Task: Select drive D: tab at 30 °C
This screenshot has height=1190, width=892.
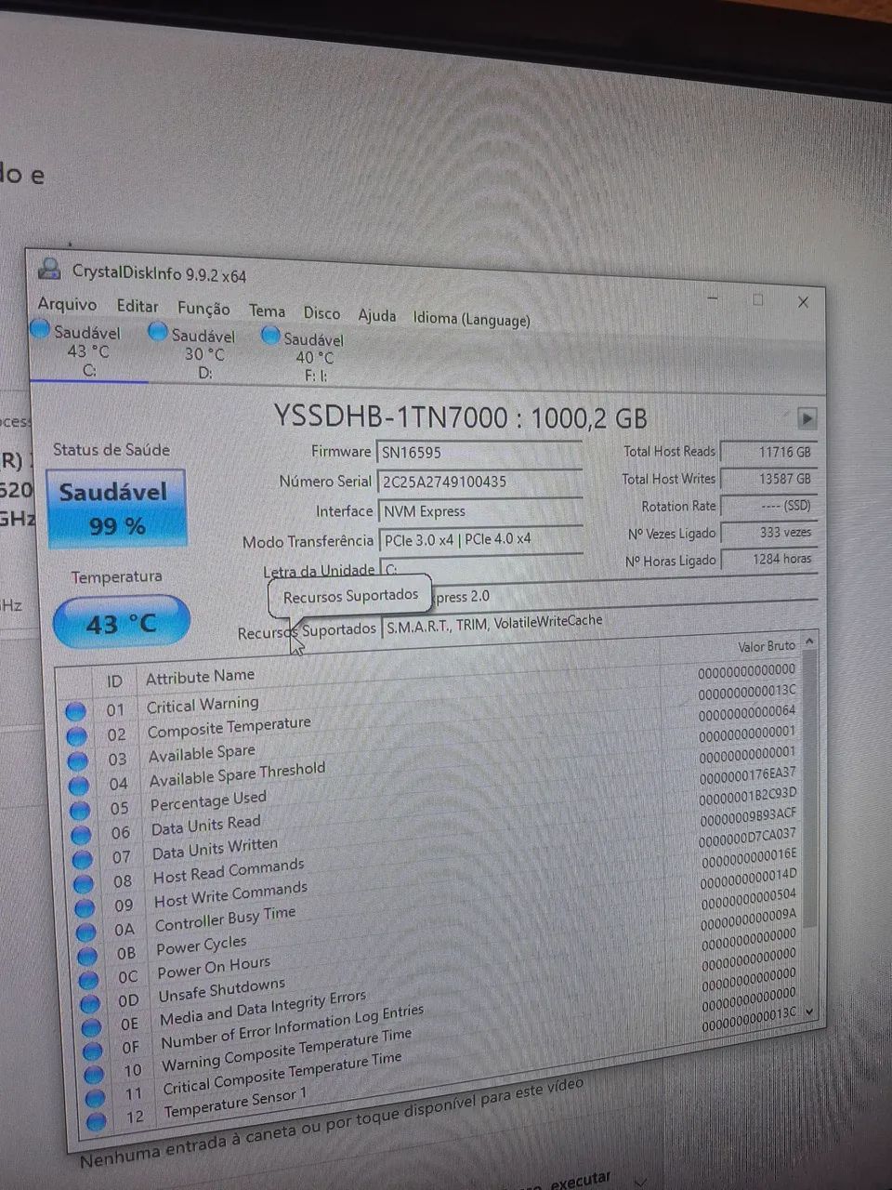Action: pos(204,354)
